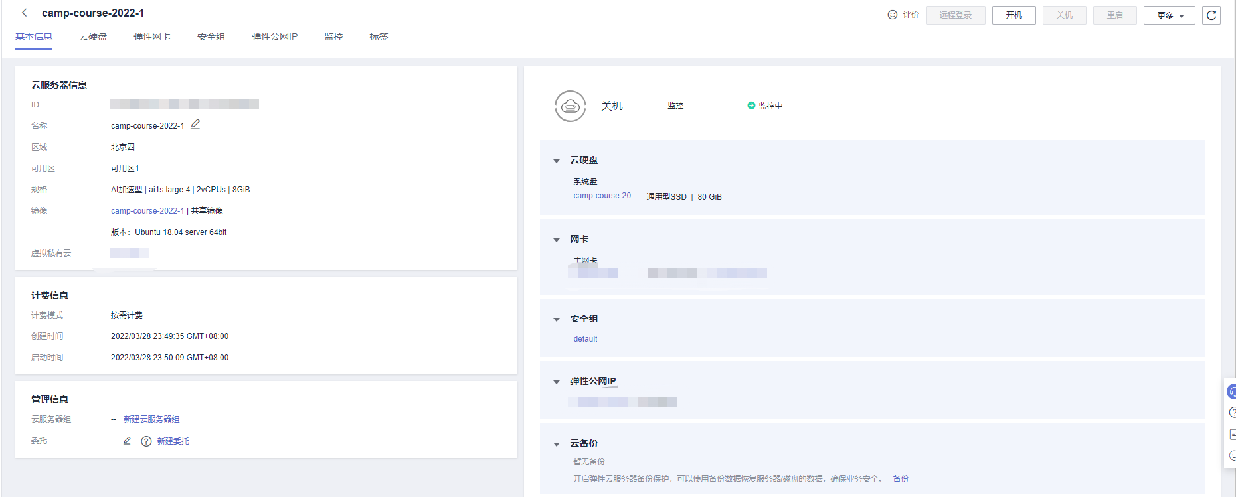Click the refresh icon button
This screenshot has height=497, width=1236.
(x=1211, y=15)
